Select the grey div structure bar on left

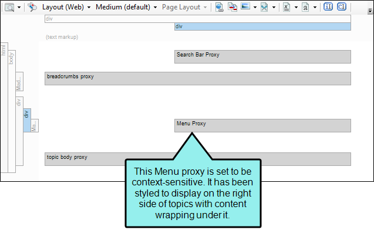click(x=19, y=131)
